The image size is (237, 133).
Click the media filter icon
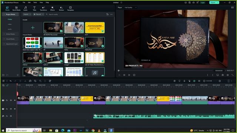point(107,14)
